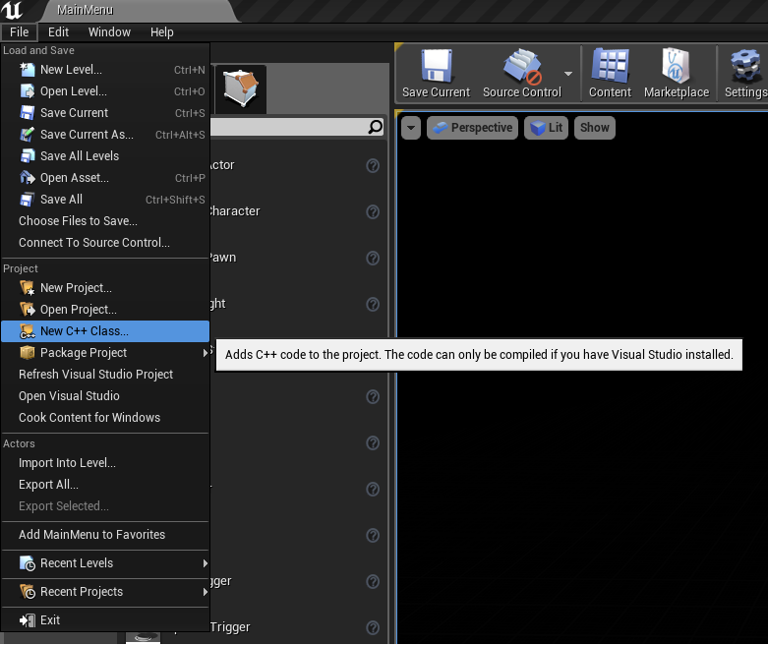Click the Recent Levels clock icon
Viewport: 768px width, 645px height.
(27, 563)
